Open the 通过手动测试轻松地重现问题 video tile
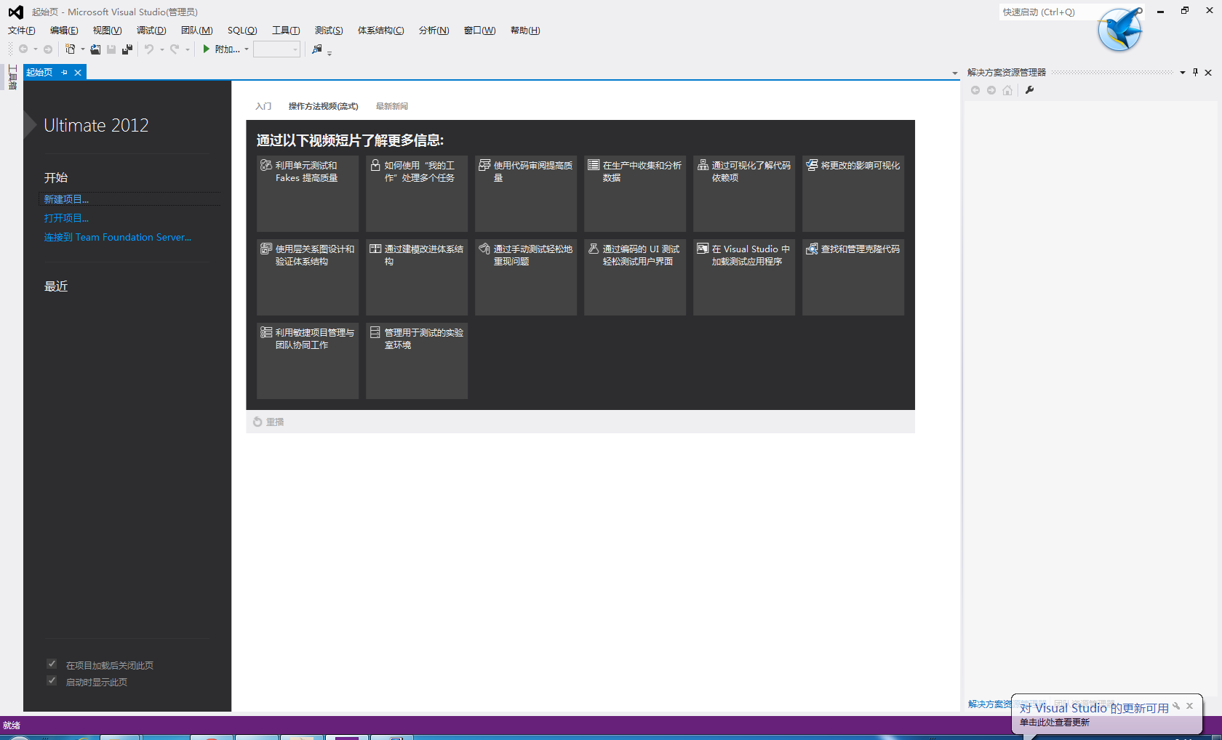This screenshot has width=1222, height=740. tap(526, 277)
